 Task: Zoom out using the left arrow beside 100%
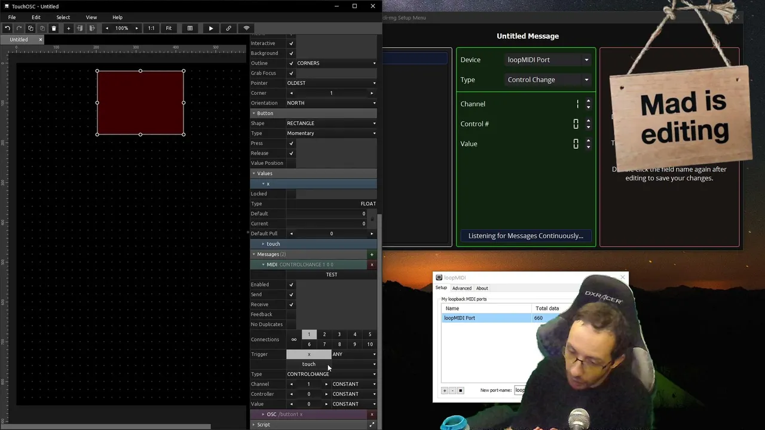(107, 28)
